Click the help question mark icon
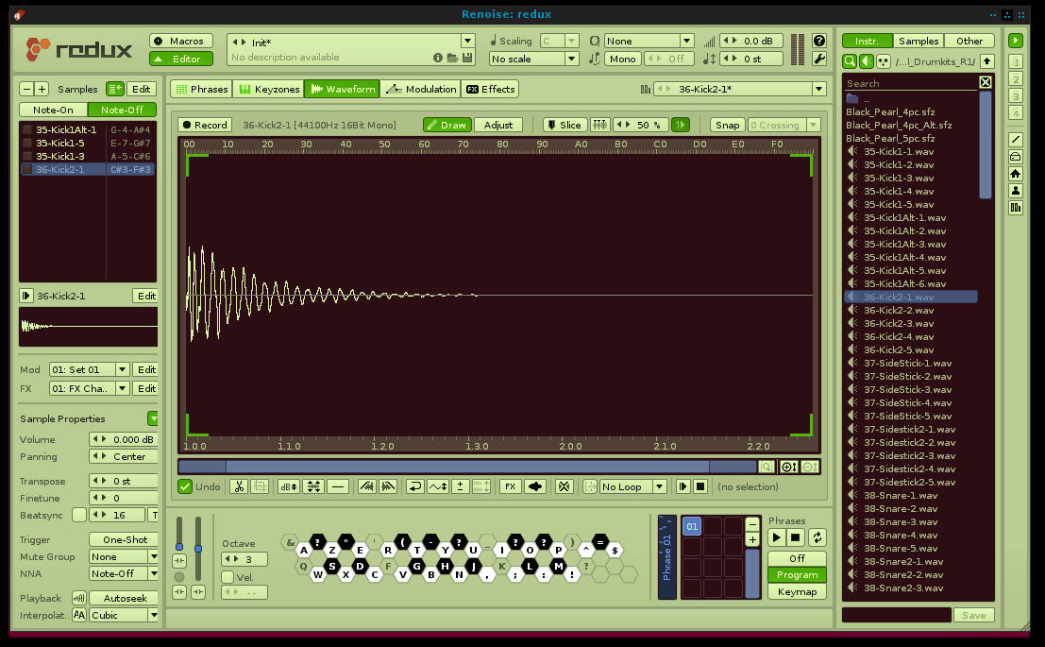This screenshot has width=1045, height=647. point(819,41)
